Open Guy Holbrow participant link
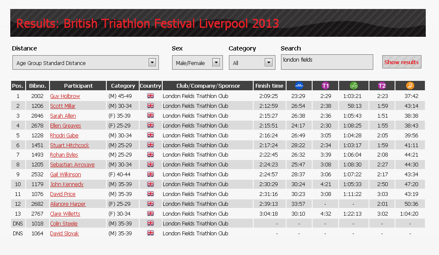 65,96
